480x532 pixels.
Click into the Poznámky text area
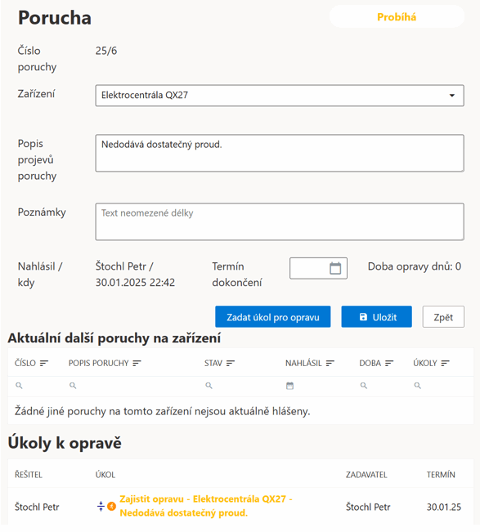pos(280,221)
